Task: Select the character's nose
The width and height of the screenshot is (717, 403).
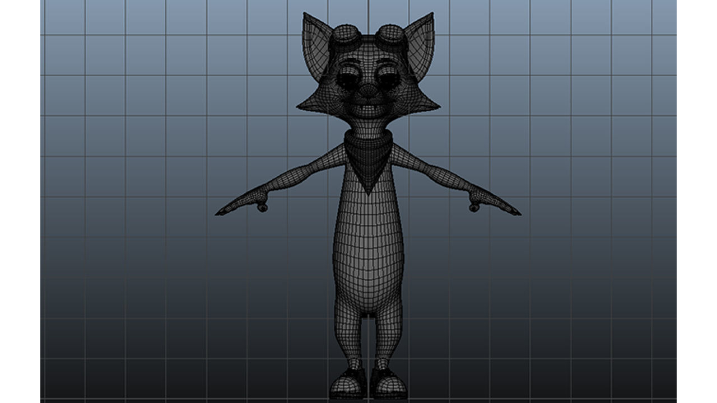Action: [367, 91]
